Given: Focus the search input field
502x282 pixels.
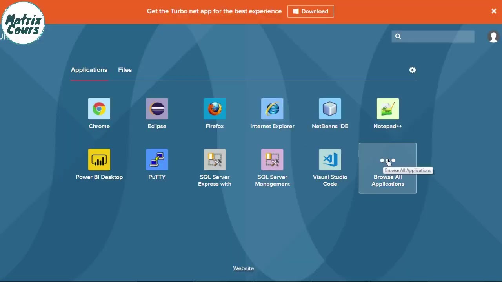Looking at the screenshot, I should tap(433, 36).
